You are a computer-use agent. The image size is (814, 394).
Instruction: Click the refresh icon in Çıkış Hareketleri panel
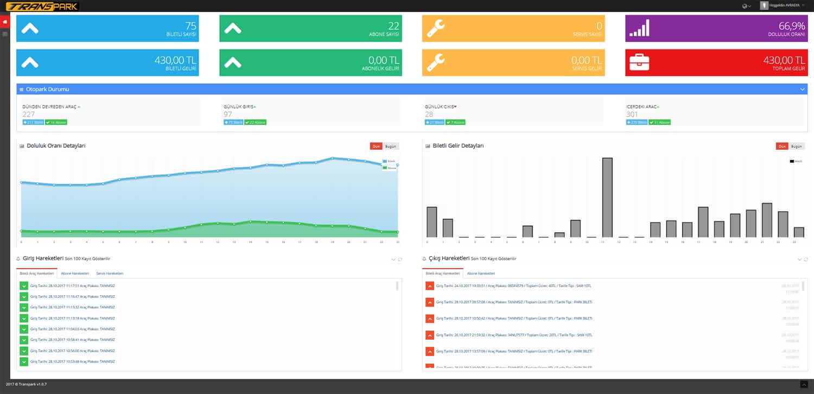[805, 259]
